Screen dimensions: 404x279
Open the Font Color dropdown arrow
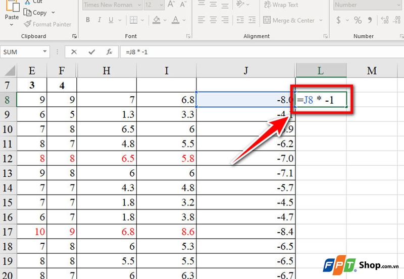click(184, 20)
